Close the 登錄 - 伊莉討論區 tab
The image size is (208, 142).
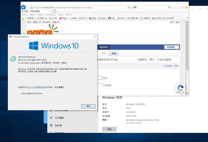click(51, 11)
